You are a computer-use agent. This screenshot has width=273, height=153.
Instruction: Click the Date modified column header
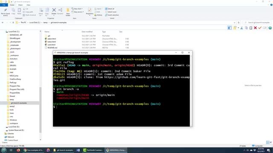(x=87, y=32)
